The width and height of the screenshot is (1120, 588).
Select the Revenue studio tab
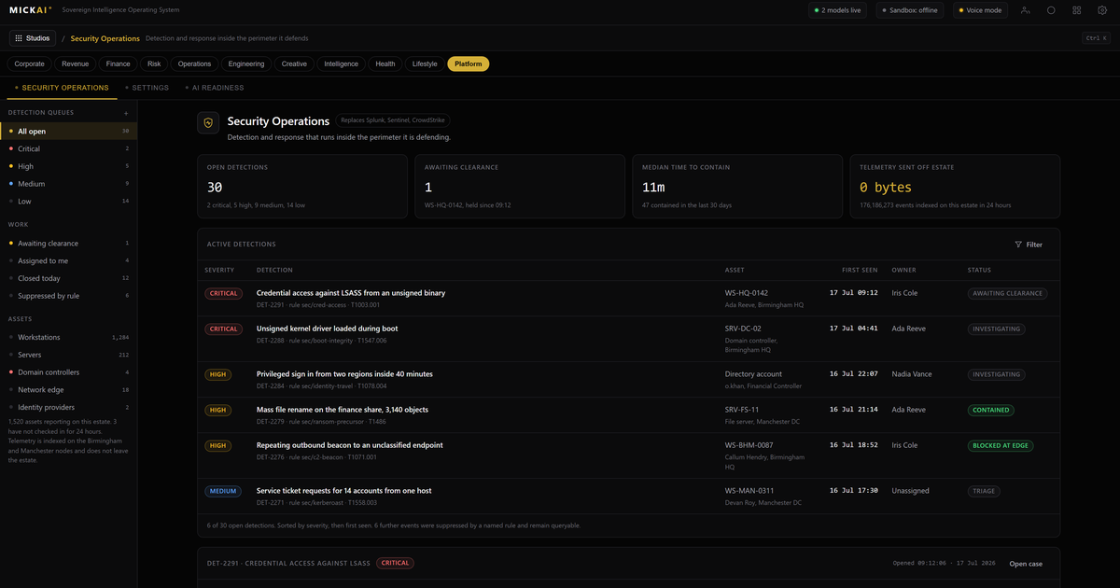tap(76, 64)
